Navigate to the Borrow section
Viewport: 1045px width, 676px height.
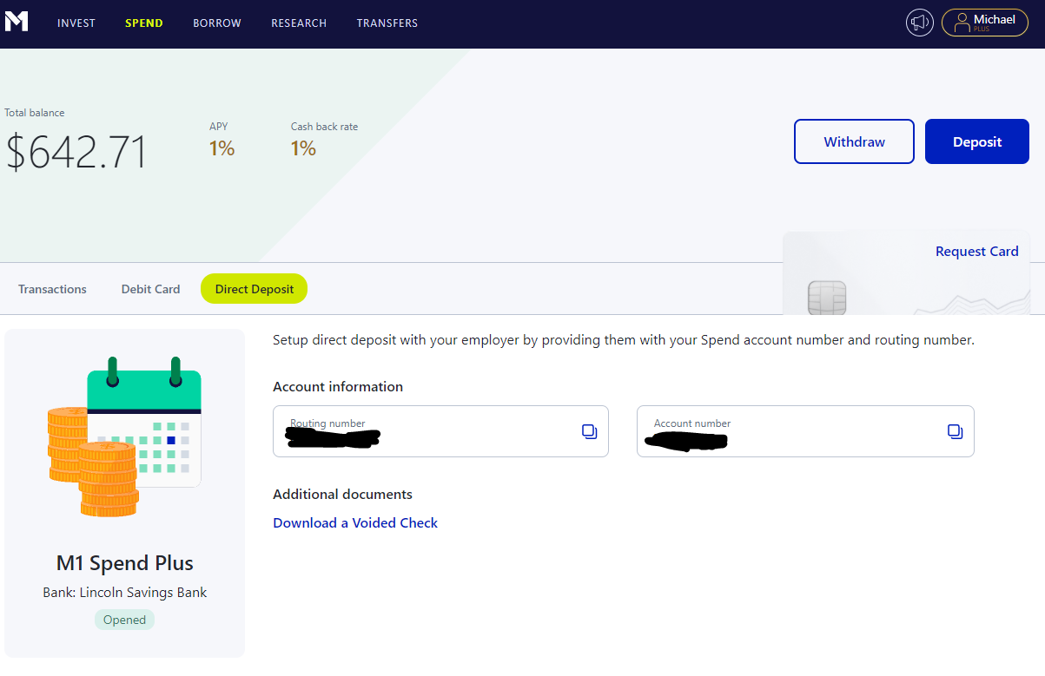coord(217,23)
